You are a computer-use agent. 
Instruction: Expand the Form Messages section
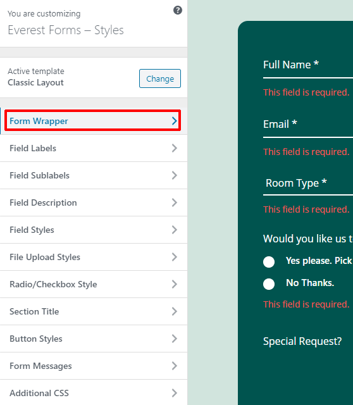tap(94, 366)
